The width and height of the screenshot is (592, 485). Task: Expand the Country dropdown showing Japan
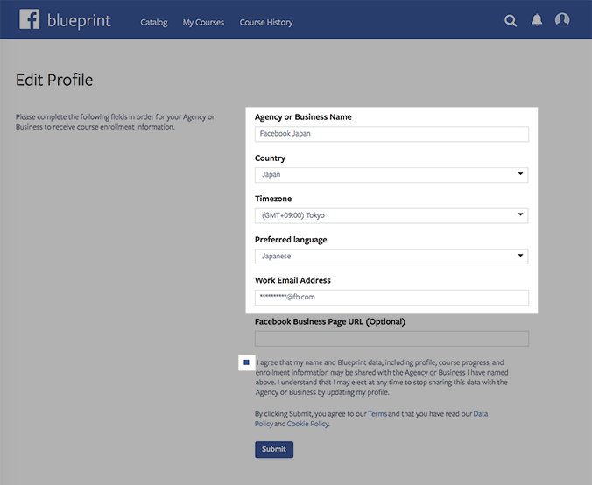pyautogui.click(x=391, y=175)
